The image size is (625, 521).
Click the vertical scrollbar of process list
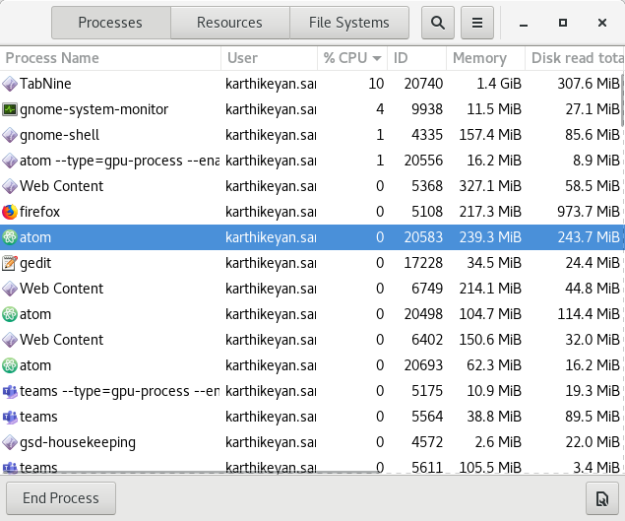point(622,99)
